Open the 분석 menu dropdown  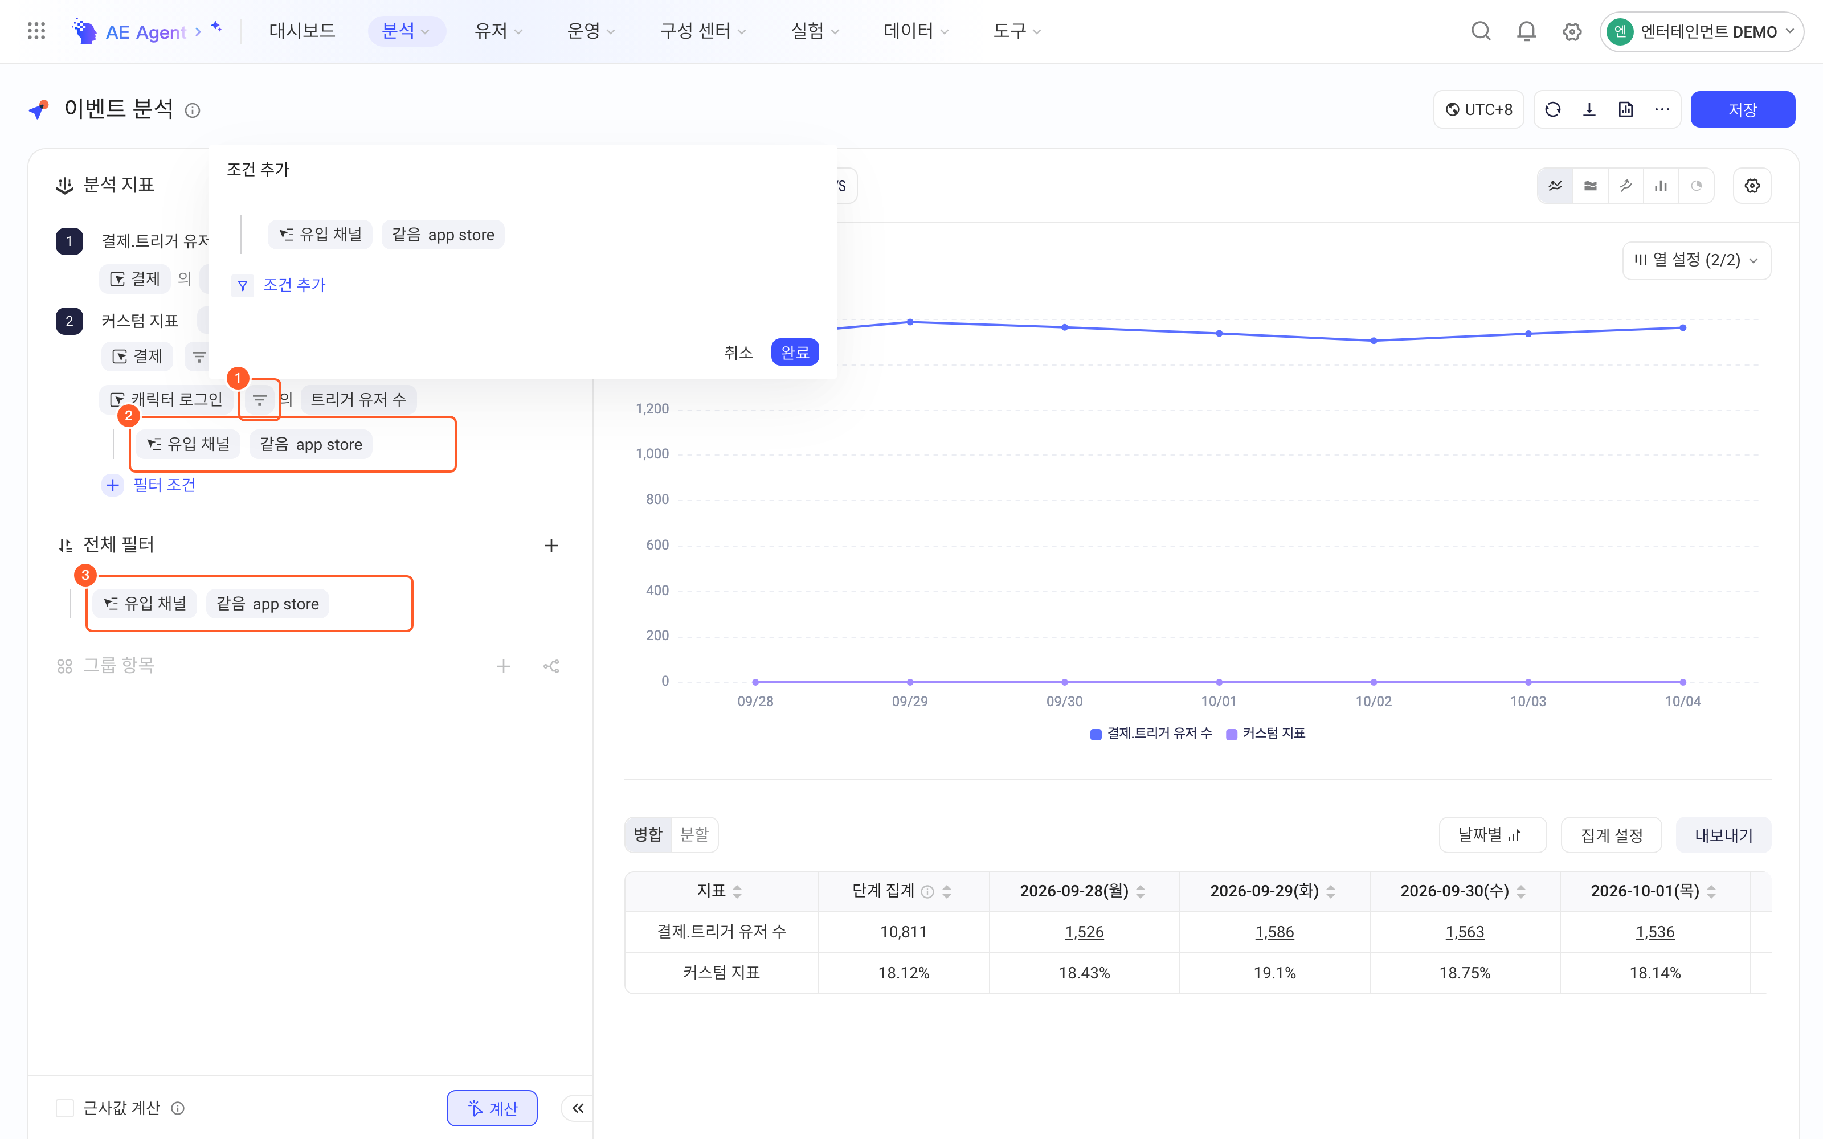pos(406,31)
